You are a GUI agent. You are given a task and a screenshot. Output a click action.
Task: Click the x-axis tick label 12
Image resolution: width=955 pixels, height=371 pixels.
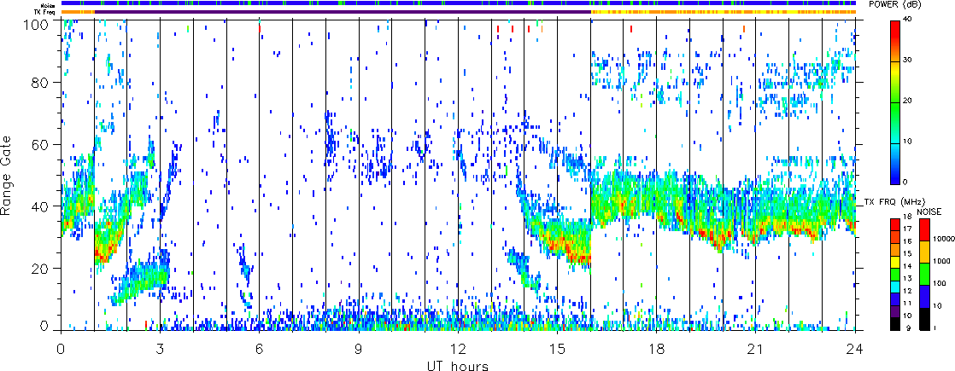458,349
